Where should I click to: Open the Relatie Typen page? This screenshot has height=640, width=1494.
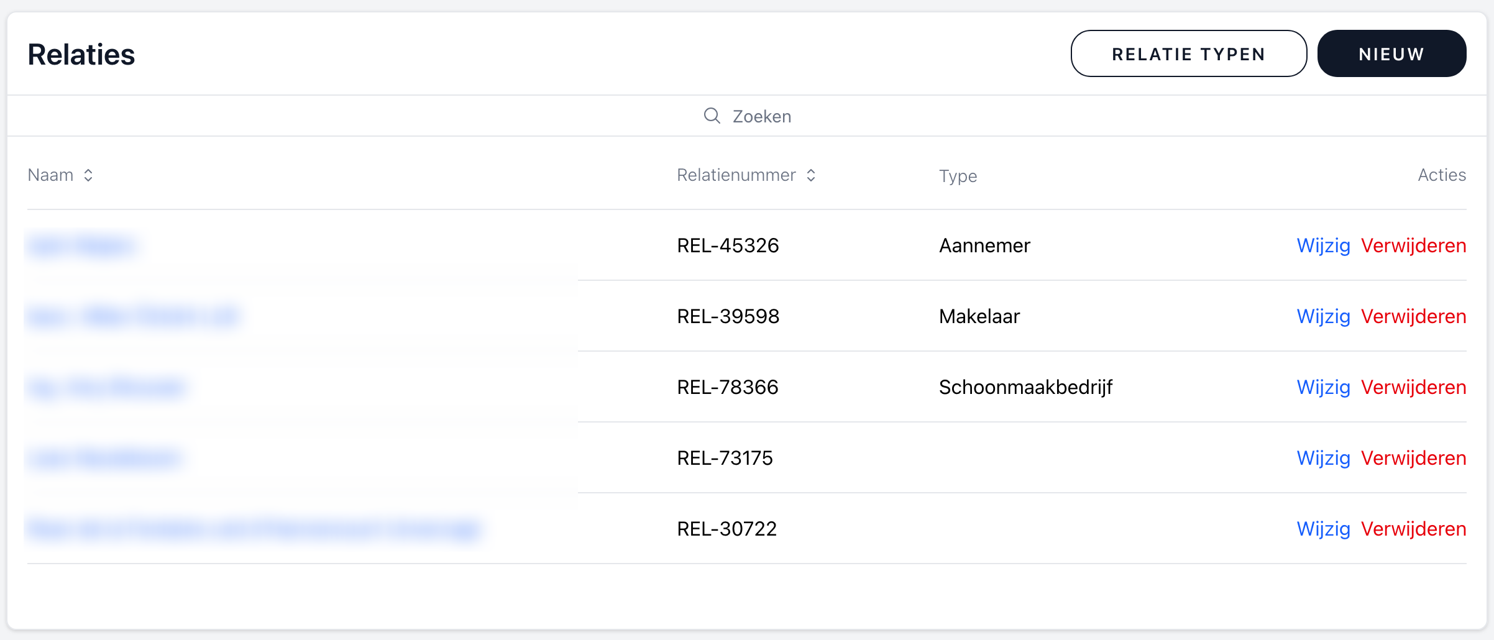[1188, 54]
